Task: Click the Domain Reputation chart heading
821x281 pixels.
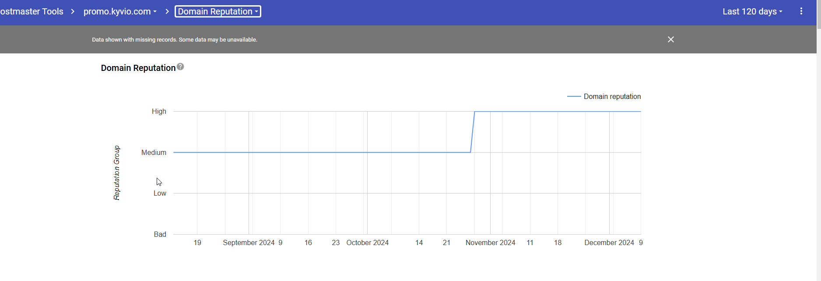Action: (138, 68)
